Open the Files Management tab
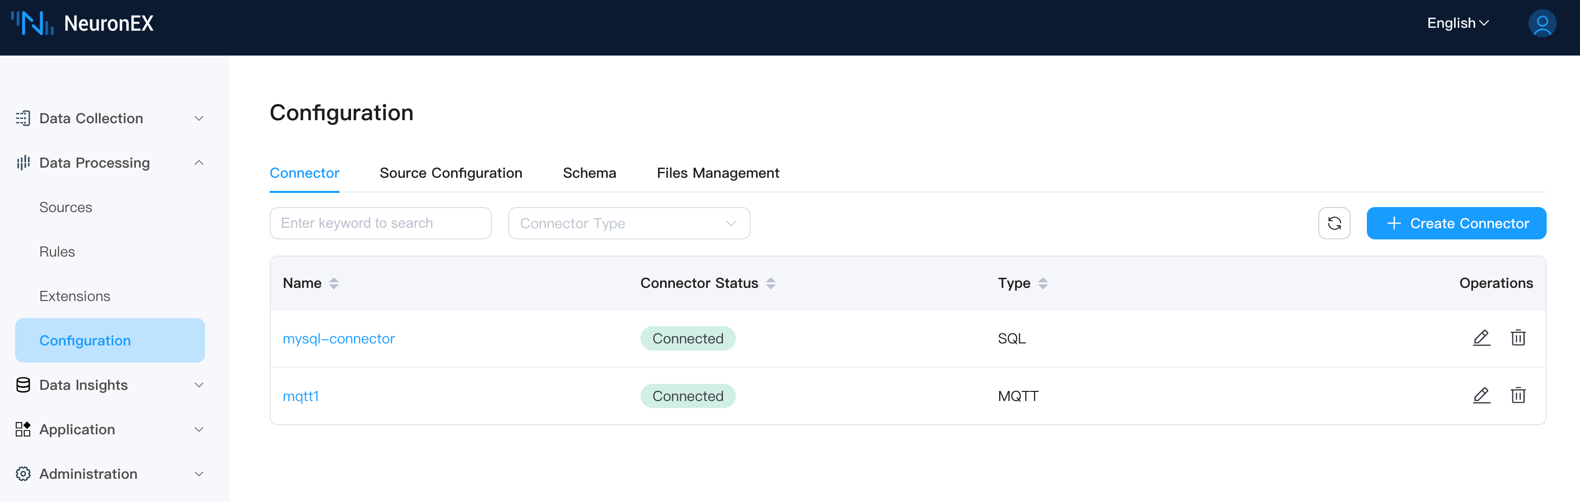 pos(718,173)
